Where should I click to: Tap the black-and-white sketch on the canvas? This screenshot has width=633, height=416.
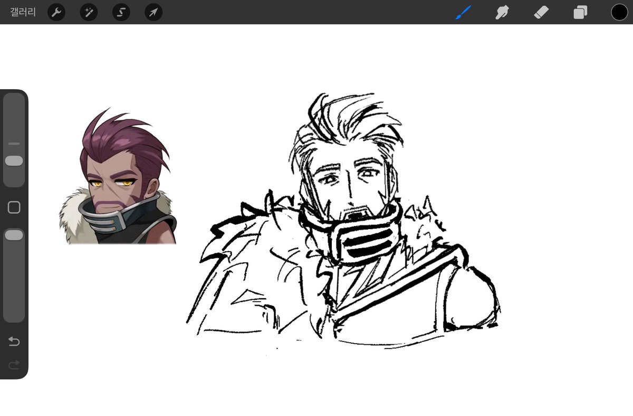tap(343, 222)
